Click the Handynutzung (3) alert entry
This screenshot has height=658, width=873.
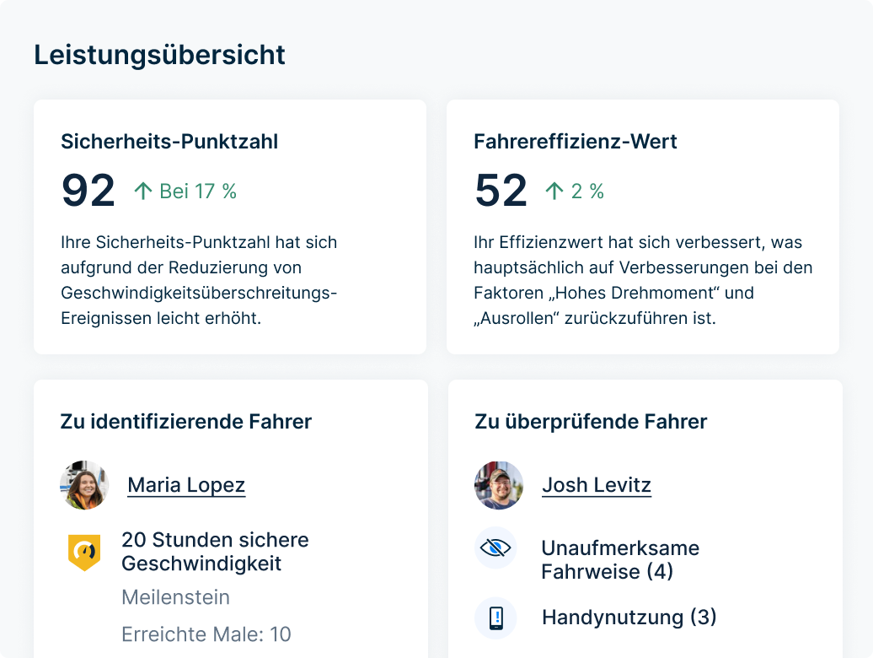[629, 618]
